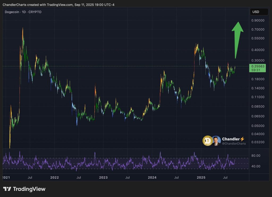Click the Dogecoin coin logo icon

click(x=207, y=141)
